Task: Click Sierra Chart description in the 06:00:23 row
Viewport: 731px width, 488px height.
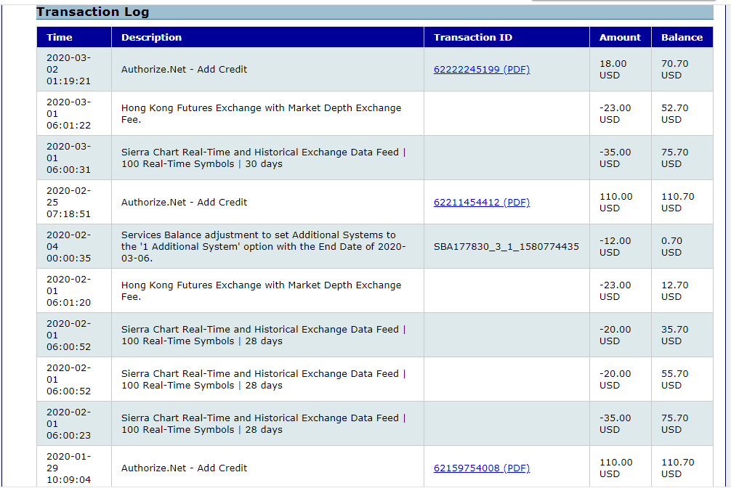Action: click(x=263, y=423)
